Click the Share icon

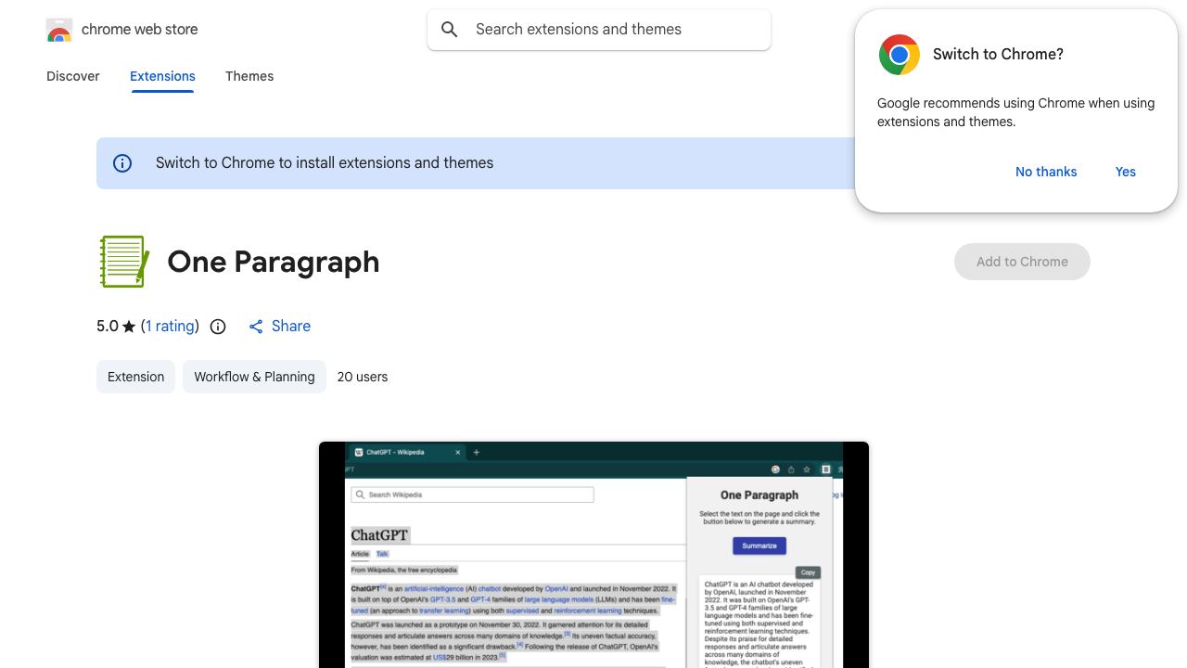click(x=256, y=327)
